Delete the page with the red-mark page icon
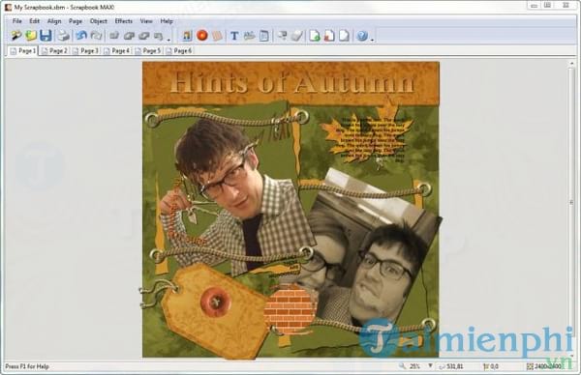This screenshot has height=375, width=581. pyautogui.click(x=329, y=36)
